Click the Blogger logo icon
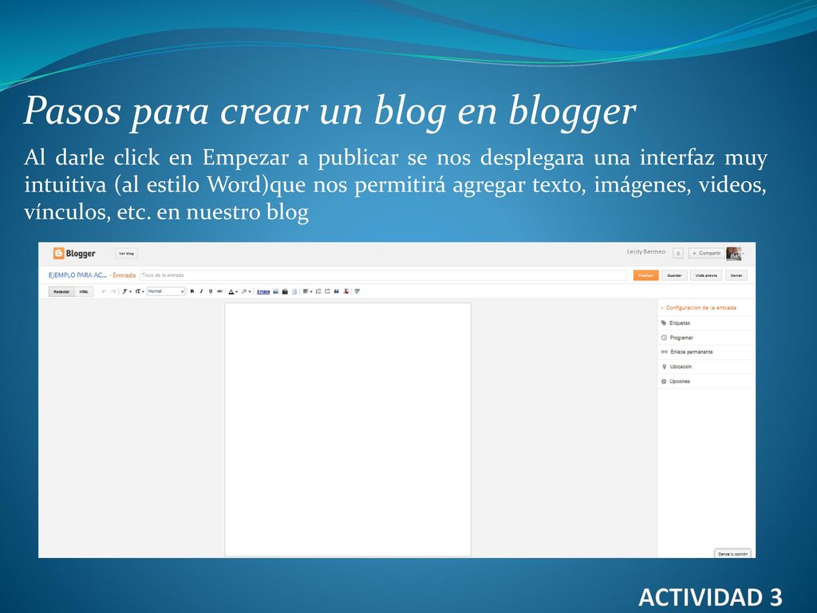This screenshot has height=613, width=817. click(58, 253)
